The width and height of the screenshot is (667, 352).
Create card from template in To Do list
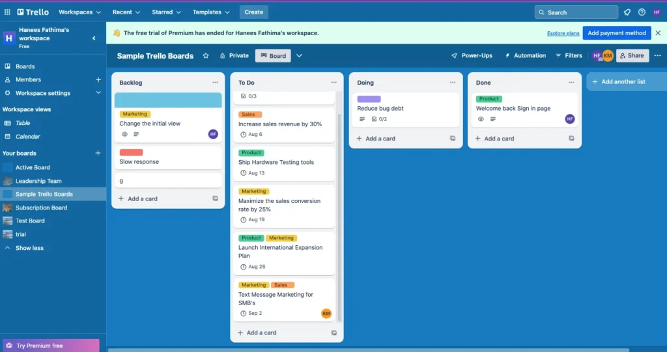pos(334,333)
